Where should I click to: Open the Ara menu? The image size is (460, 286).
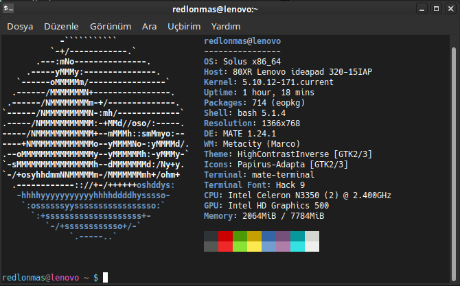point(149,26)
